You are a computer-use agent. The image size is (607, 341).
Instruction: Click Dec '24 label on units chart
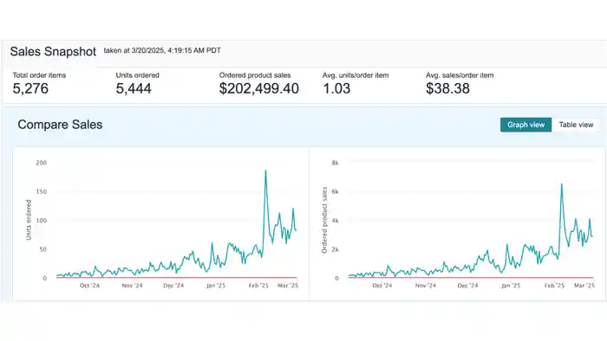tap(173, 286)
